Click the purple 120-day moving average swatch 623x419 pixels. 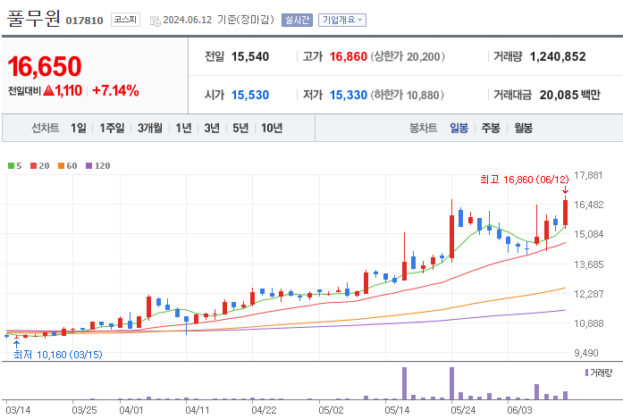coord(89,165)
